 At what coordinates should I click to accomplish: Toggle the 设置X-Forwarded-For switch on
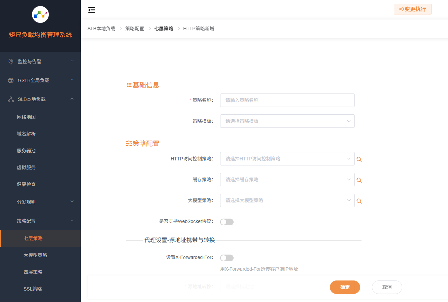(x=227, y=258)
